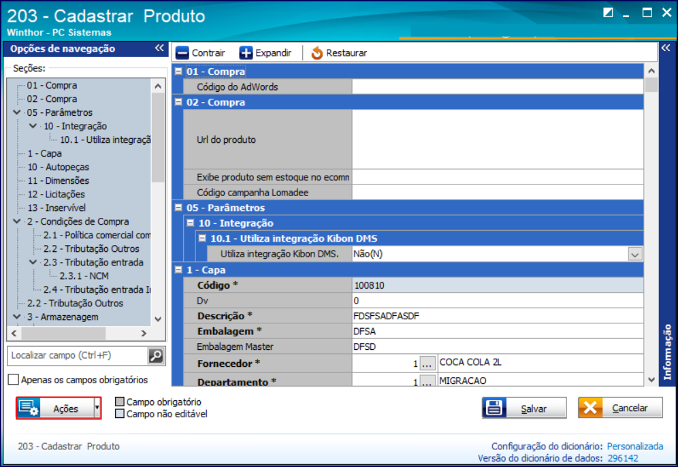Click the Embalagem Master field DFSD

tap(498, 347)
